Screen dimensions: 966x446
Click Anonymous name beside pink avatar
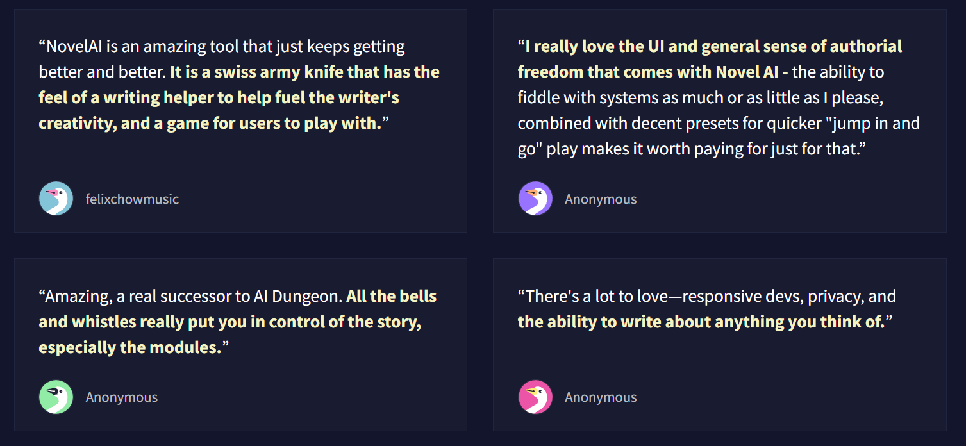[601, 397]
